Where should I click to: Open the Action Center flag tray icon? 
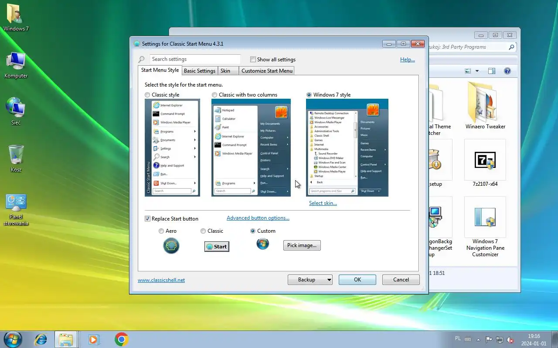pyautogui.click(x=489, y=340)
